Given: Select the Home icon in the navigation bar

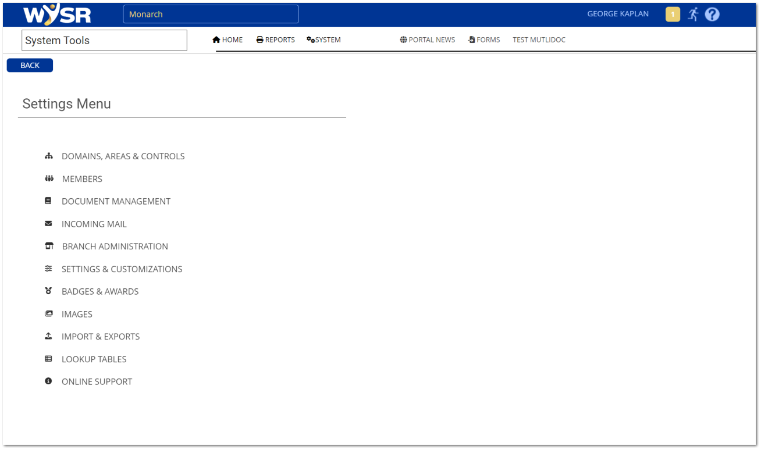Looking at the screenshot, I should 217,39.
